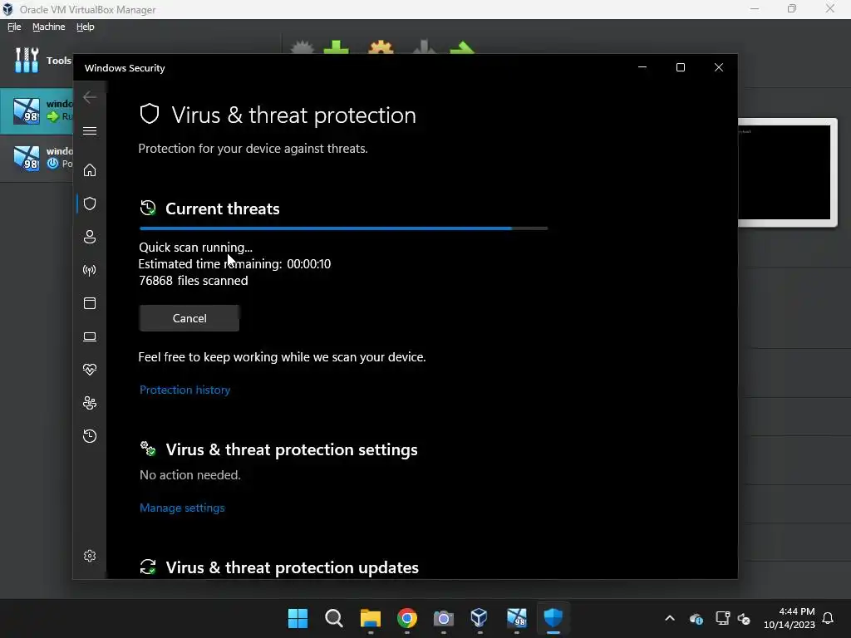Open Device performance & health heart icon
This screenshot has width=851, height=638.
(90, 370)
